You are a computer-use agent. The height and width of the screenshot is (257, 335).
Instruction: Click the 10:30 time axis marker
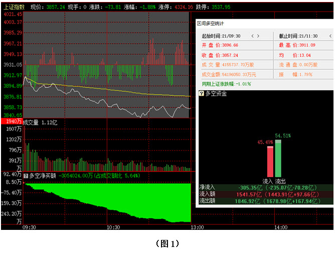pyautogui.click(x=113, y=227)
